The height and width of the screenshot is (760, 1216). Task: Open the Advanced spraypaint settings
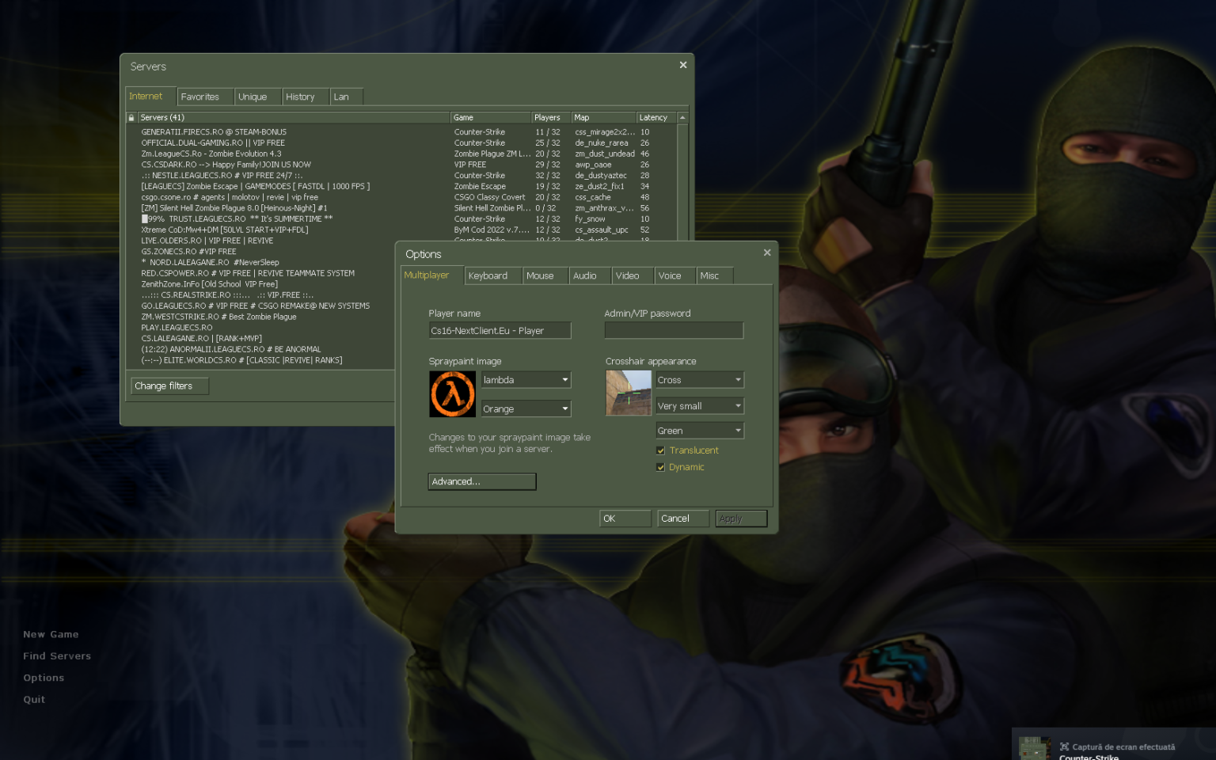click(x=481, y=481)
